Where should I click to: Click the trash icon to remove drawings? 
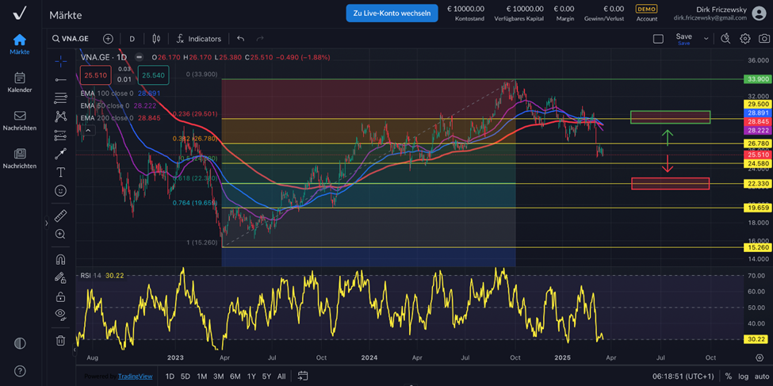tap(60, 341)
